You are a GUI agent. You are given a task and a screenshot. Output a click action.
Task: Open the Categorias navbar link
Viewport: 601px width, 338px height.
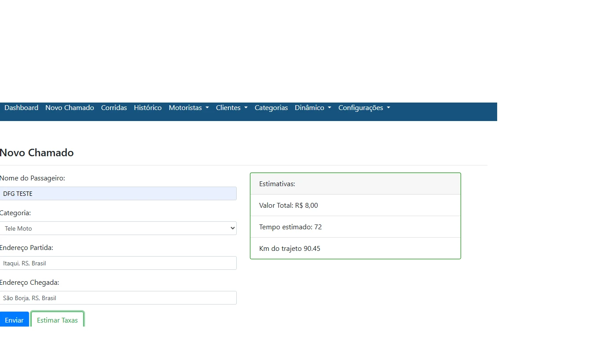pyautogui.click(x=271, y=108)
